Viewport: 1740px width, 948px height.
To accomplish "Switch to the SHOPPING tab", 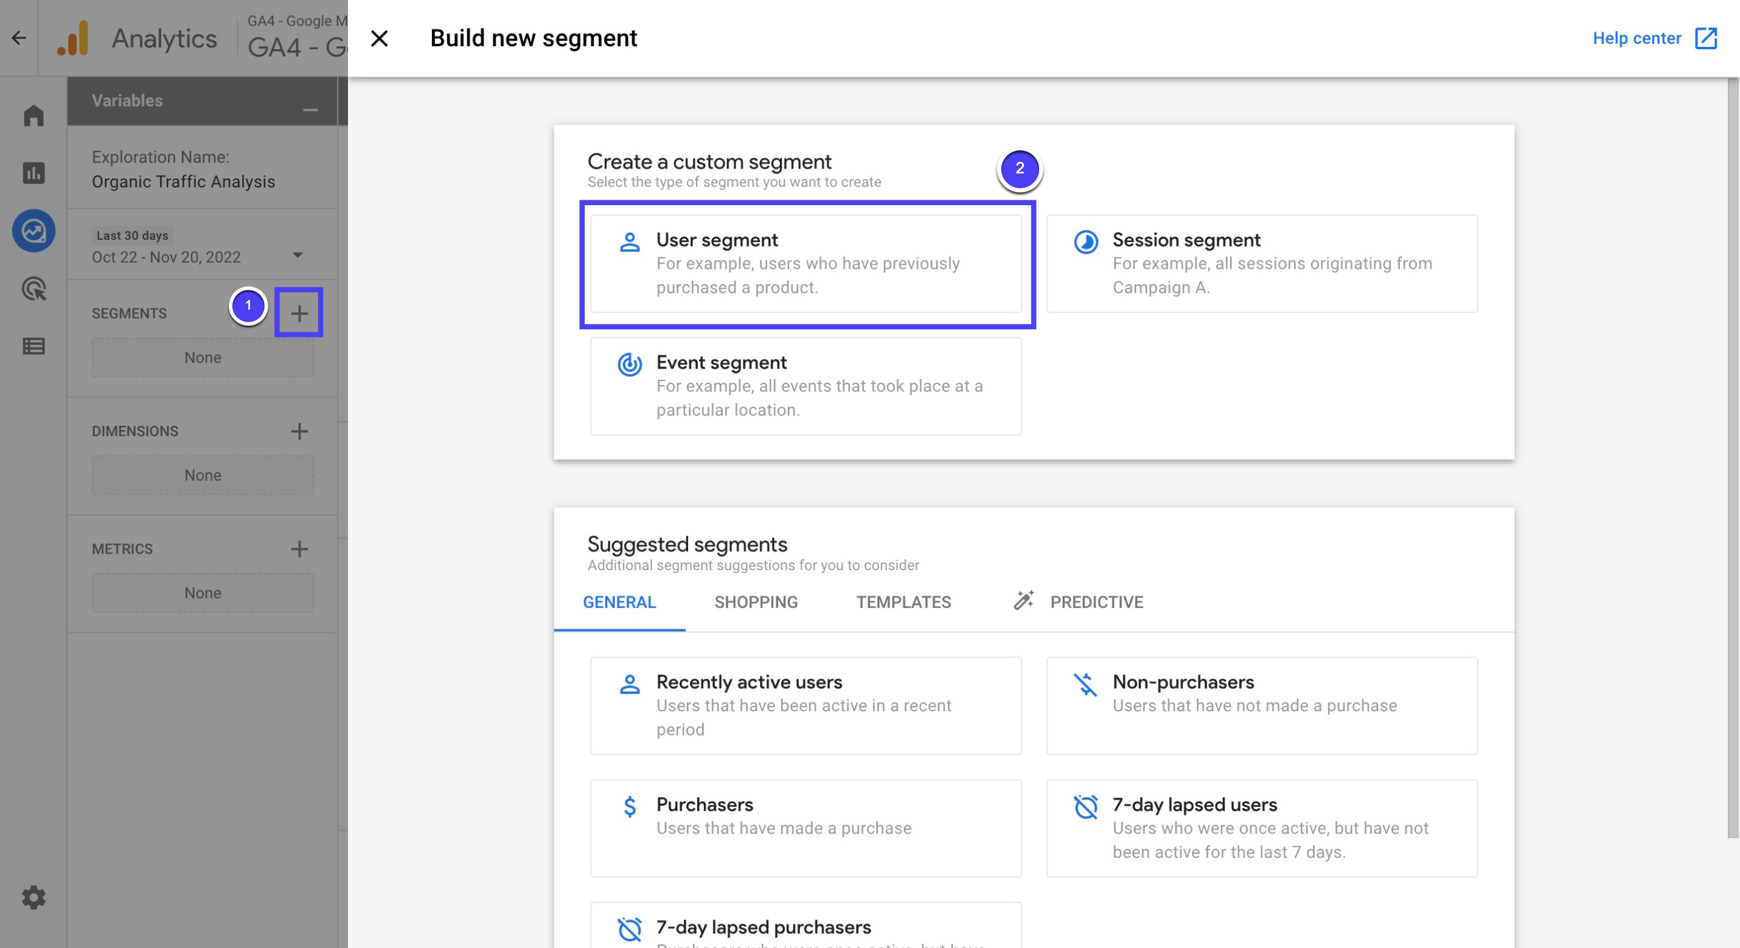I will 756,602.
